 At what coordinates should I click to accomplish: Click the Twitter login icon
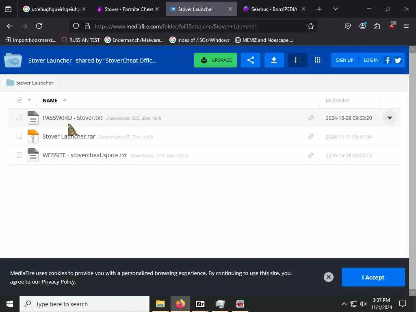pyautogui.click(x=398, y=60)
